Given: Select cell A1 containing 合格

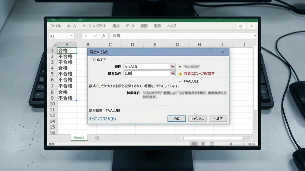Looking at the screenshot, I should click(x=67, y=51).
